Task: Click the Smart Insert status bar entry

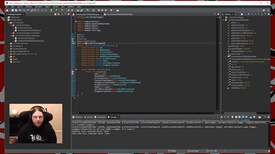Action: (x=194, y=151)
